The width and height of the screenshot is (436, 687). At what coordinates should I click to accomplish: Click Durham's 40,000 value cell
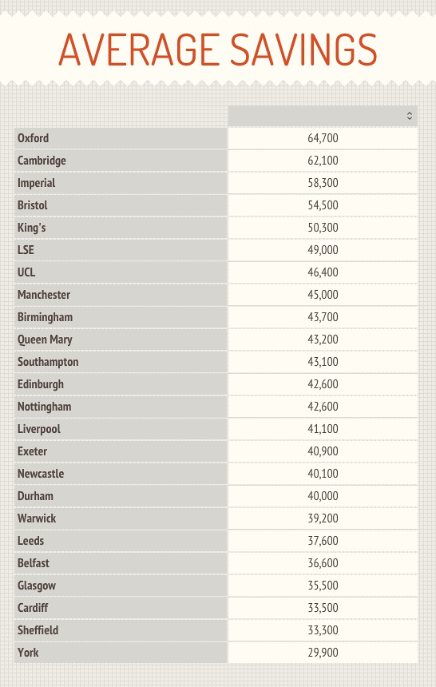point(323,495)
